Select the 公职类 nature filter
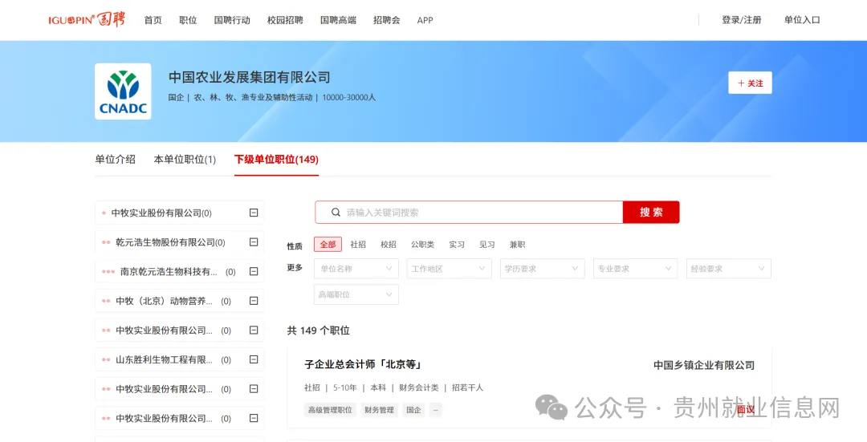 [x=422, y=244]
